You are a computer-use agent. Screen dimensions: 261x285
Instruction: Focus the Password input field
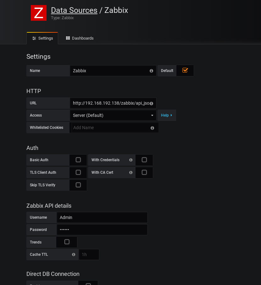click(x=102, y=230)
